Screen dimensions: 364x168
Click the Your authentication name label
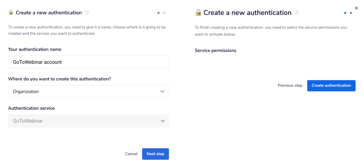(x=35, y=49)
